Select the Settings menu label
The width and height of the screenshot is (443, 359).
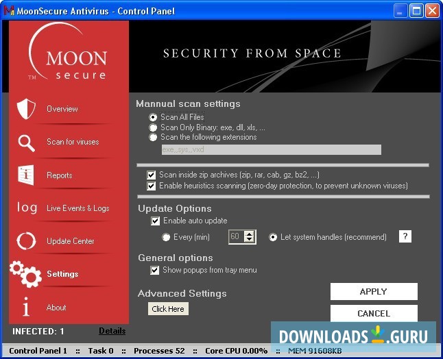[62, 274]
